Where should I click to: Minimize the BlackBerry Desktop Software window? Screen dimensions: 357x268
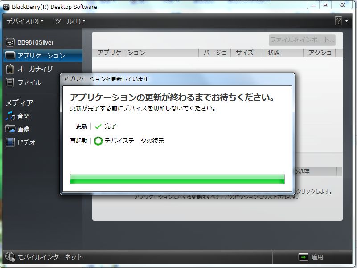[313, 5]
